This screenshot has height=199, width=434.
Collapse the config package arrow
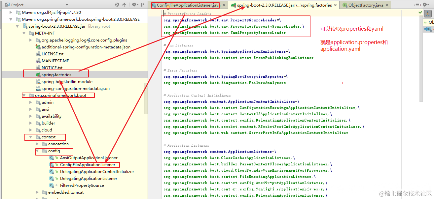pyautogui.click(x=37, y=151)
